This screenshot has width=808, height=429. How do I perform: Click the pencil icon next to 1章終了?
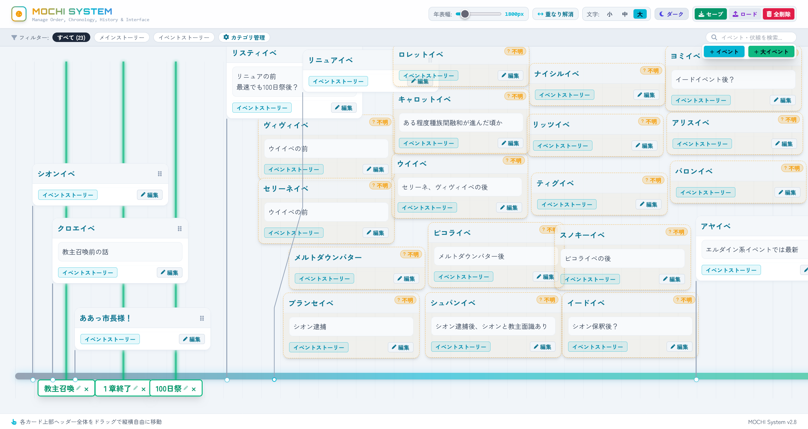click(x=136, y=388)
